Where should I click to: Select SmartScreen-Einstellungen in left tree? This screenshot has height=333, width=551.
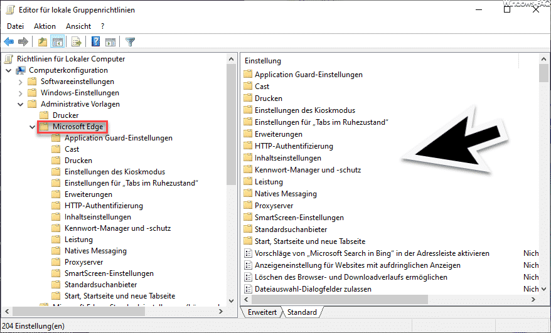tap(109, 273)
